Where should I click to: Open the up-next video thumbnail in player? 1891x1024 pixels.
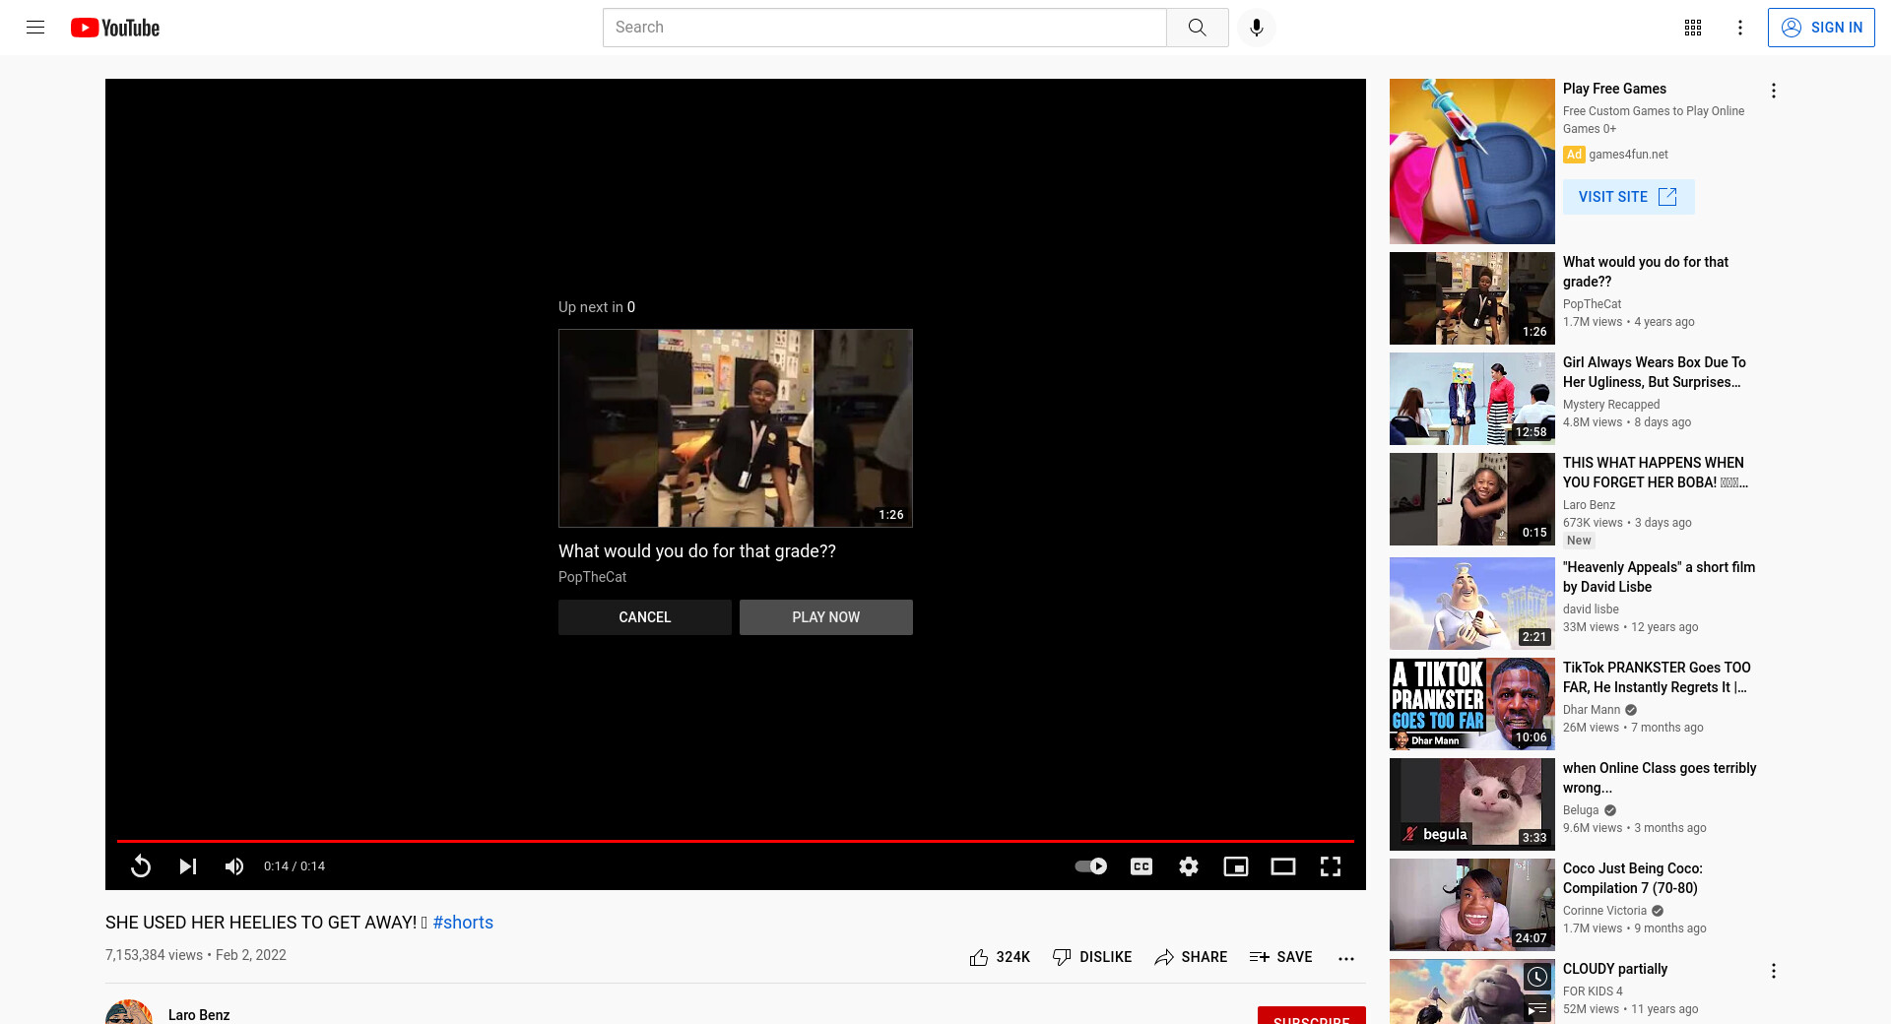736,428
